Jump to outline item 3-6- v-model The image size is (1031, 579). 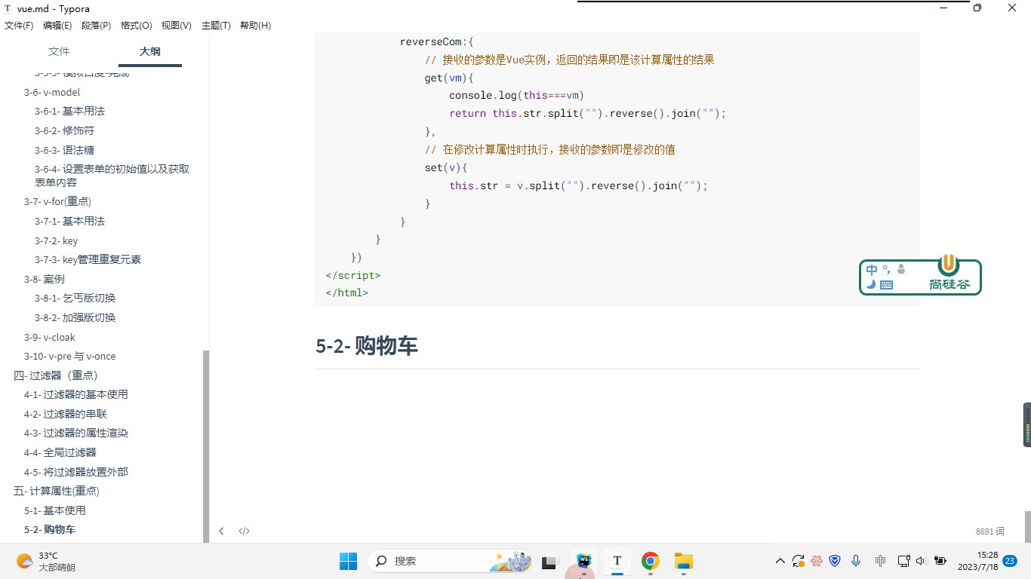pyautogui.click(x=52, y=92)
